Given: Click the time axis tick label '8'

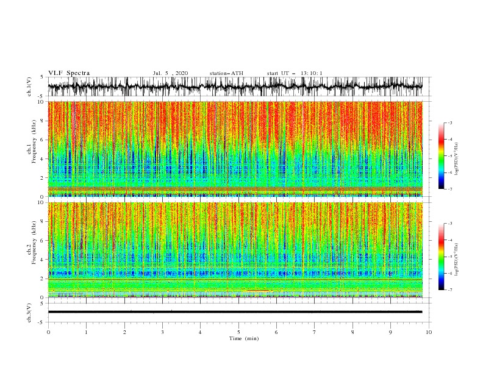Looking at the screenshot, I should coord(352,332).
